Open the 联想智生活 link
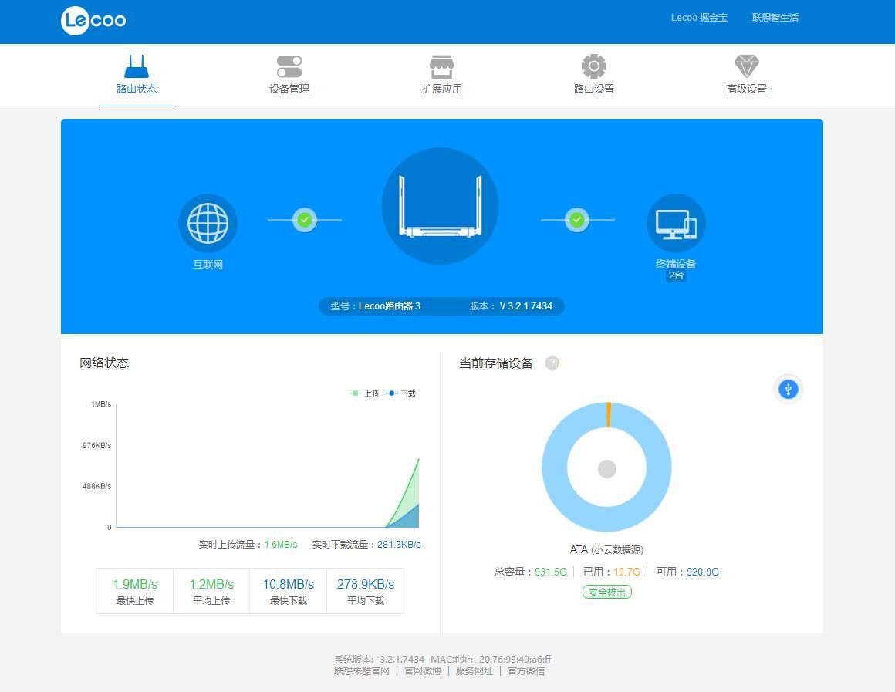This screenshot has width=895, height=692. pos(775,18)
